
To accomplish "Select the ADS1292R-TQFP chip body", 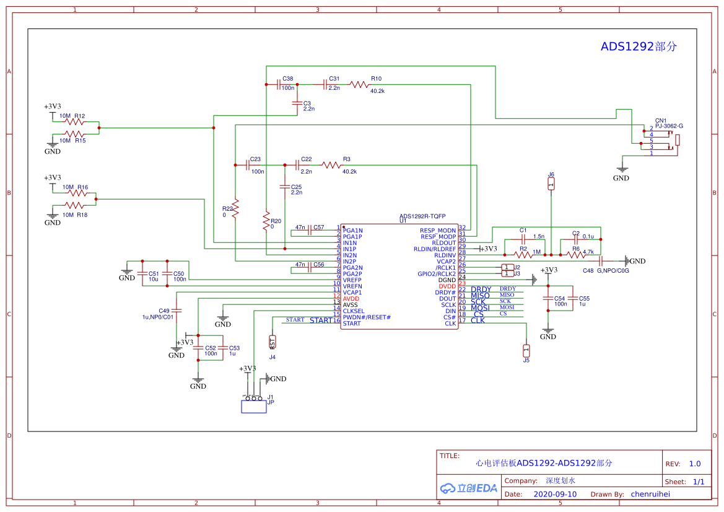I will pyautogui.click(x=399, y=277).
